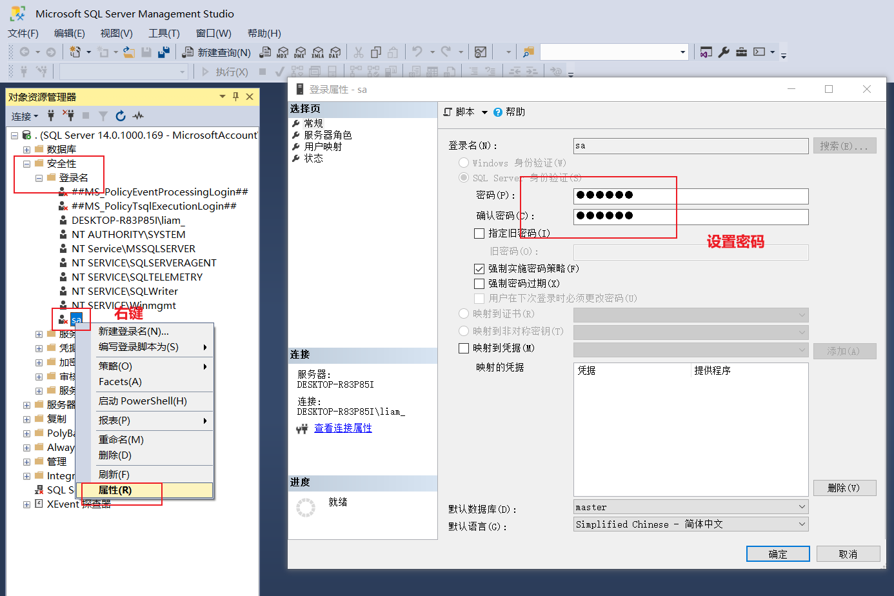Click the Object Explorer activity monitor icon
The width and height of the screenshot is (894, 596).
(138, 116)
